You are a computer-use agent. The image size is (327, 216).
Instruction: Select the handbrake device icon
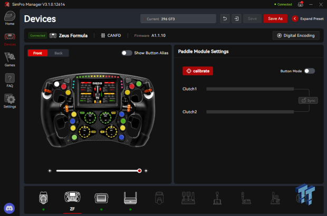(x=246, y=198)
